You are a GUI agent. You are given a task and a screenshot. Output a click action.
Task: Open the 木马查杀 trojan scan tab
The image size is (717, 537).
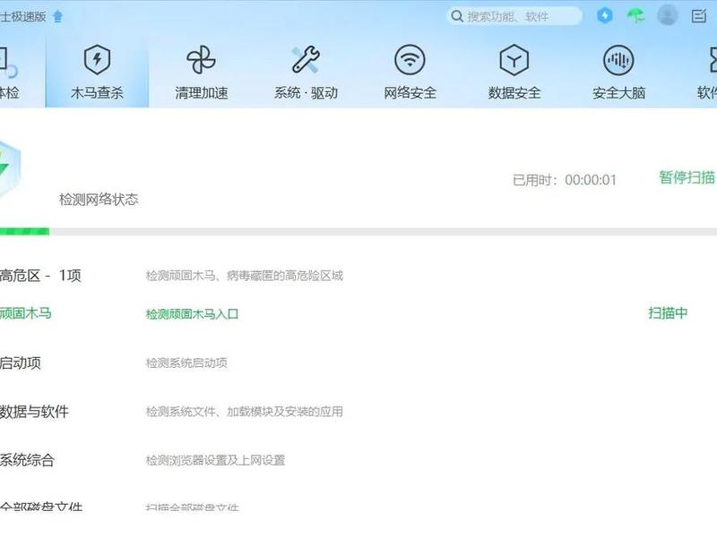tap(97, 72)
